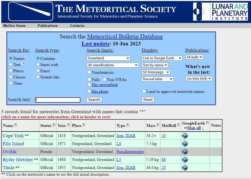Click the Search text input field
The image size is (251, 179).
(x=58, y=100)
